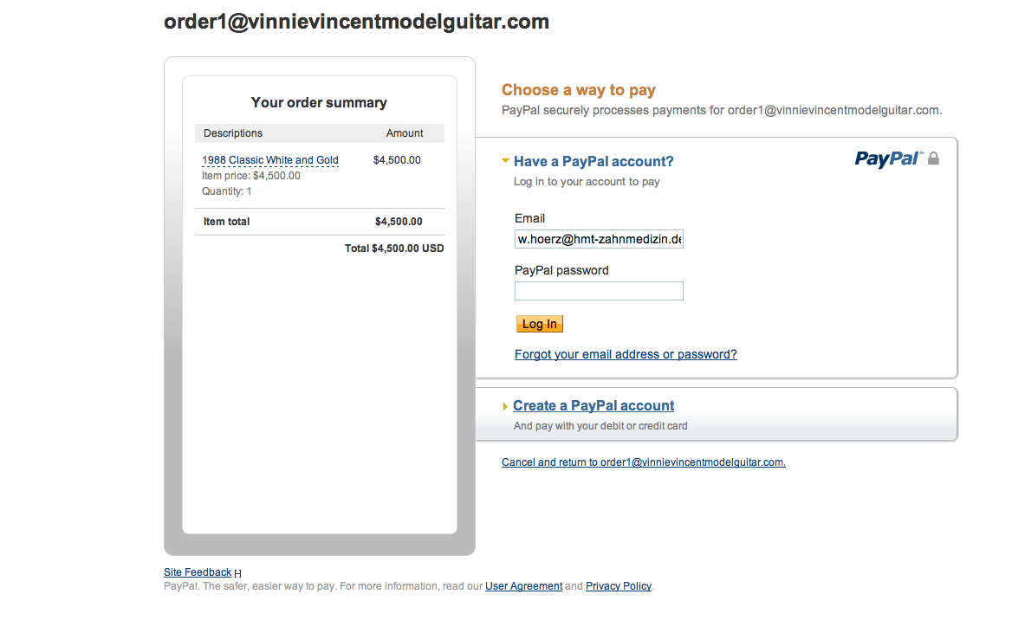Open the Create a PayPal account link
The image size is (1012, 620).
tap(594, 405)
